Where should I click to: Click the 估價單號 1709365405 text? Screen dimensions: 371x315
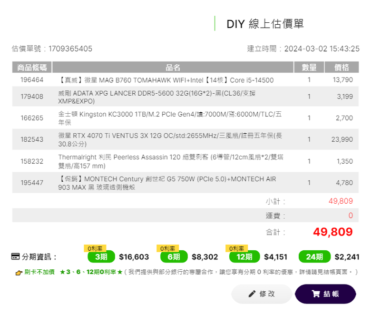coord(52,49)
